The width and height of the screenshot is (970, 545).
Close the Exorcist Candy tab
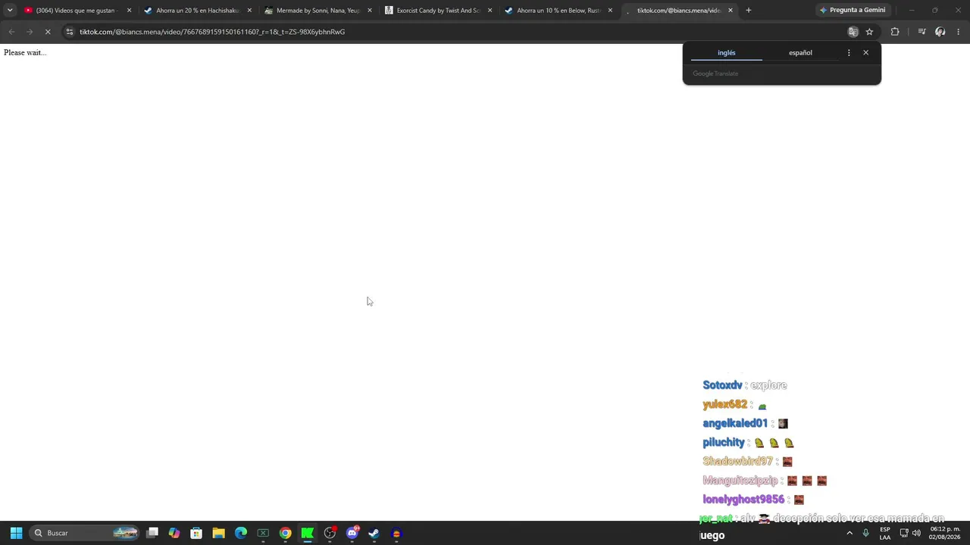(490, 11)
